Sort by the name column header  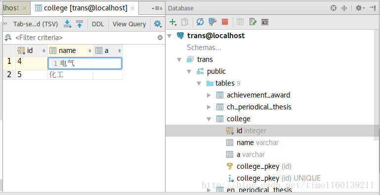70,50
